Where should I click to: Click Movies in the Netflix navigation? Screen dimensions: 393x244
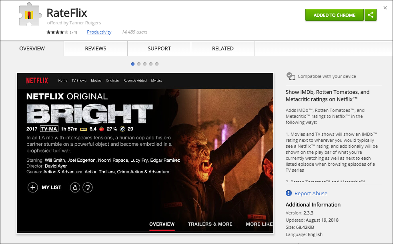pyautogui.click(x=96, y=81)
